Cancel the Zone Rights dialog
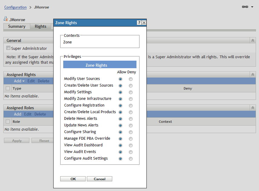The width and height of the screenshot is (259, 191). coord(100,179)
